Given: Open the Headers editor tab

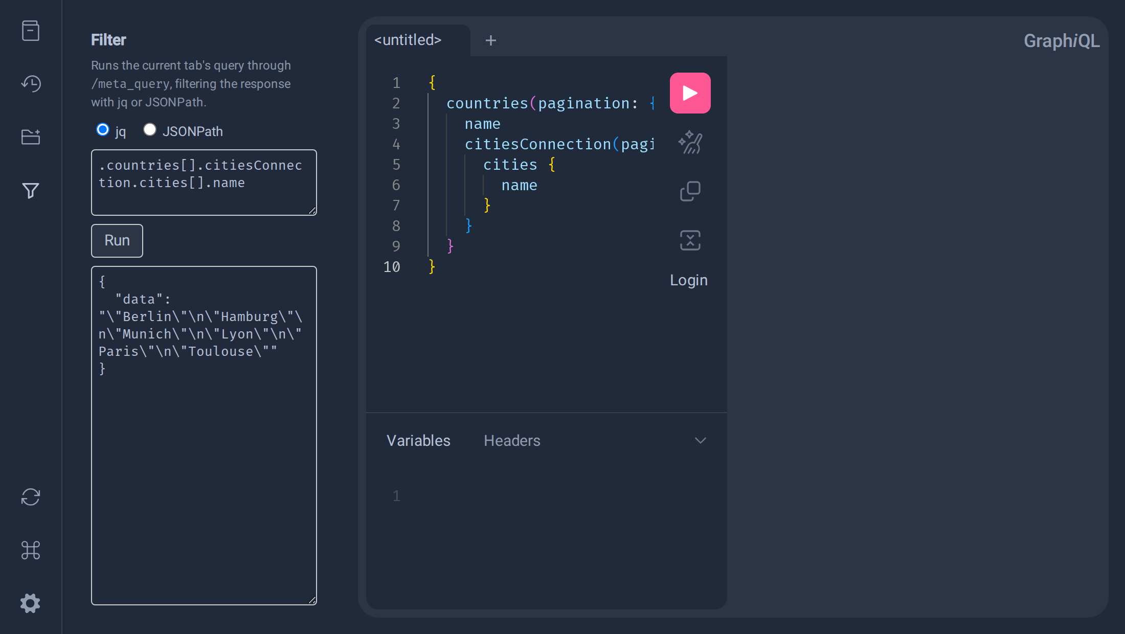Looking at the screenshot, I should click(512, 441).
